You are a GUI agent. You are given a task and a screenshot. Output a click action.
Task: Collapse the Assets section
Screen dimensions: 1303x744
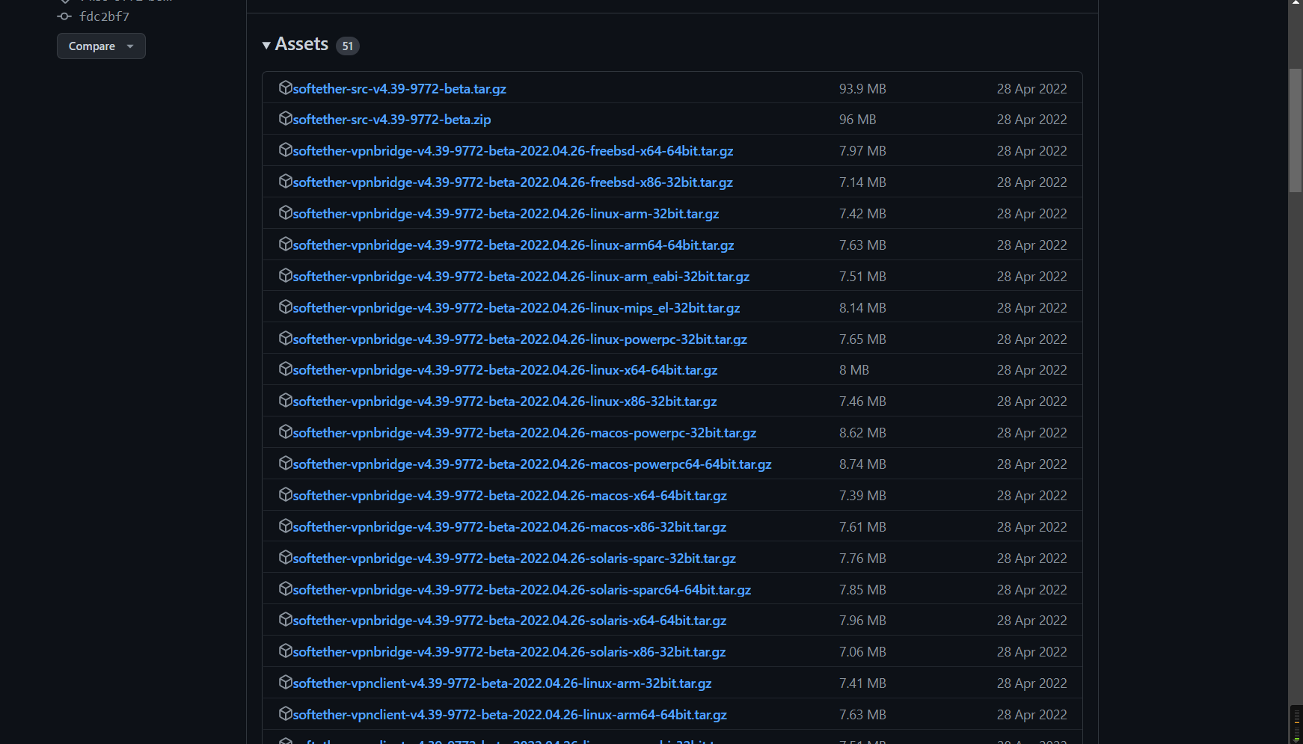coord(267,45)
